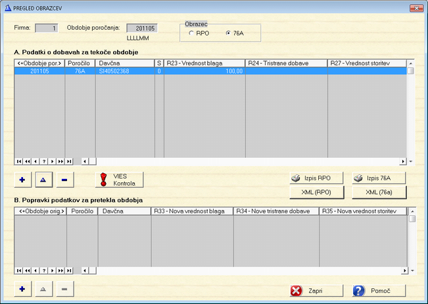Click the 'S' column header in table A
The image size is (428, 304).
pos(159,63)
